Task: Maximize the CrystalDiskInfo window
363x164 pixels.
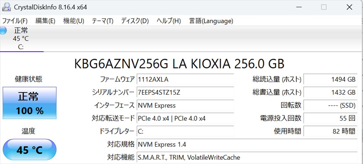Action: (x=324, y=7)
